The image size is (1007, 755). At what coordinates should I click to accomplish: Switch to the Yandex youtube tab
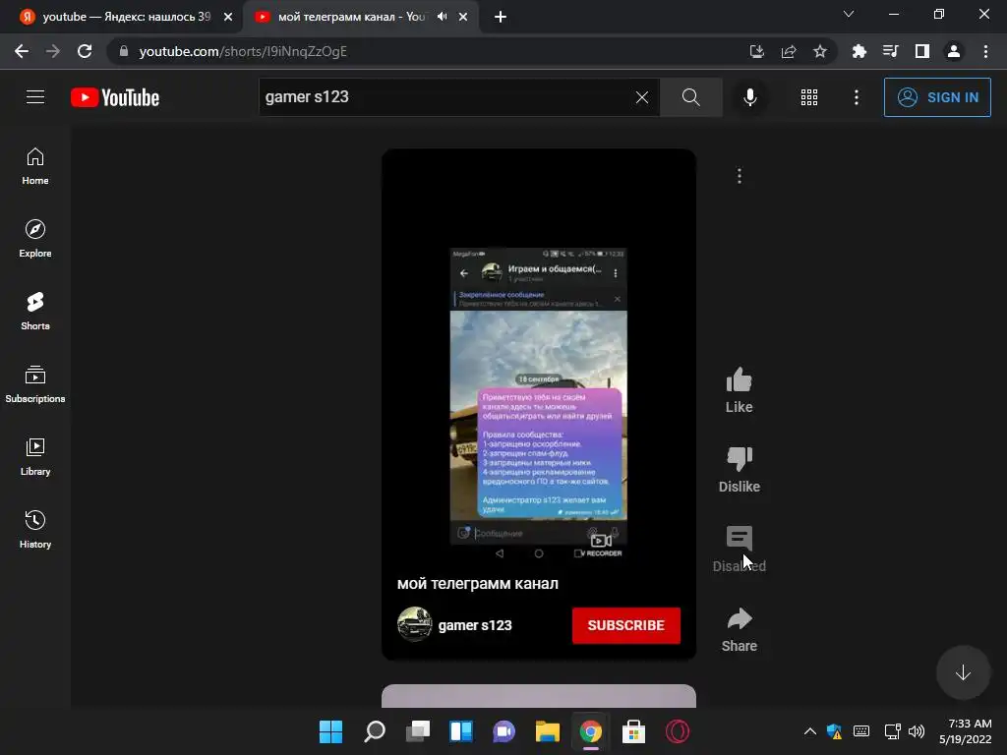tap(126, 17)
